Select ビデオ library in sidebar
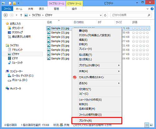Screen dimensions: 156x129 coord(13,58)
